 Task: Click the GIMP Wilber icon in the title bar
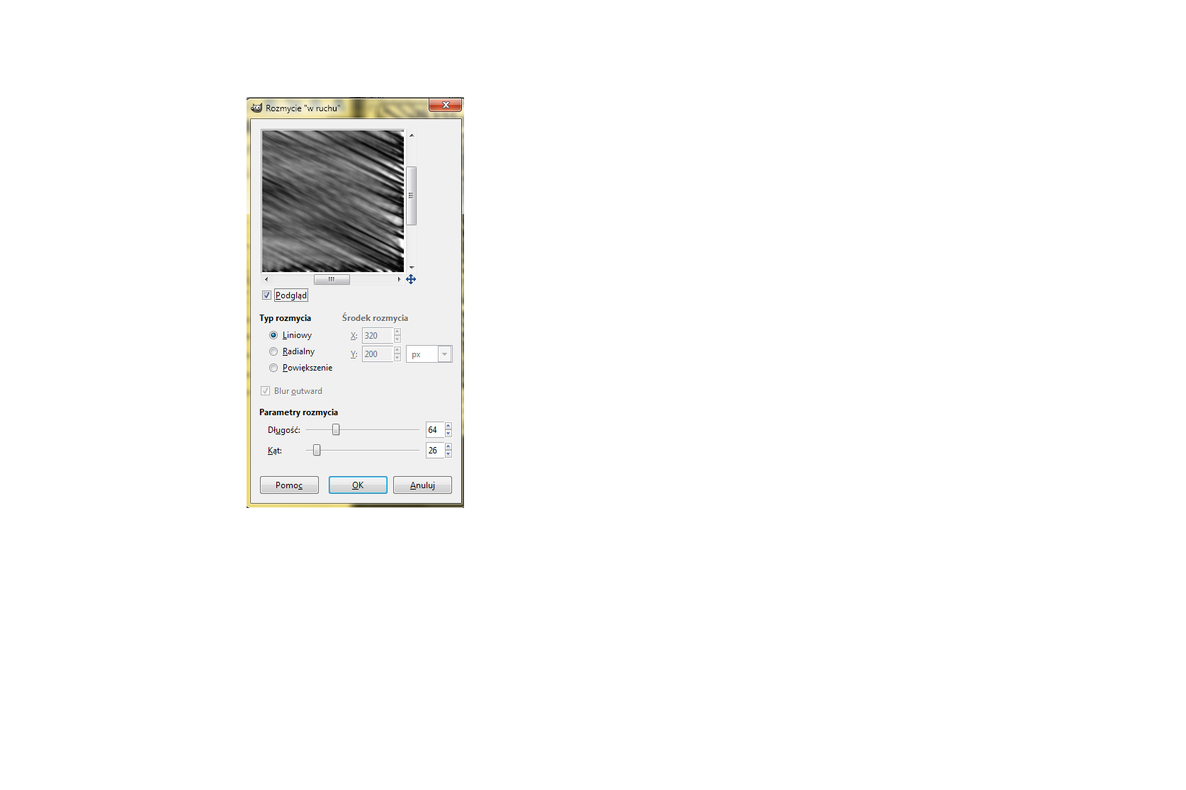coord(256,106)
